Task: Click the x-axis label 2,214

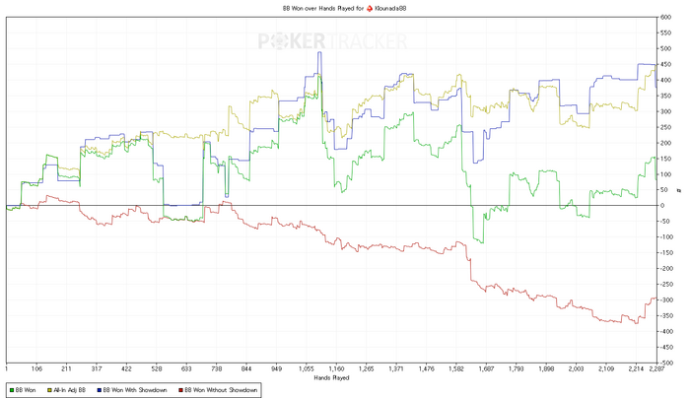Action: point(636,369)
